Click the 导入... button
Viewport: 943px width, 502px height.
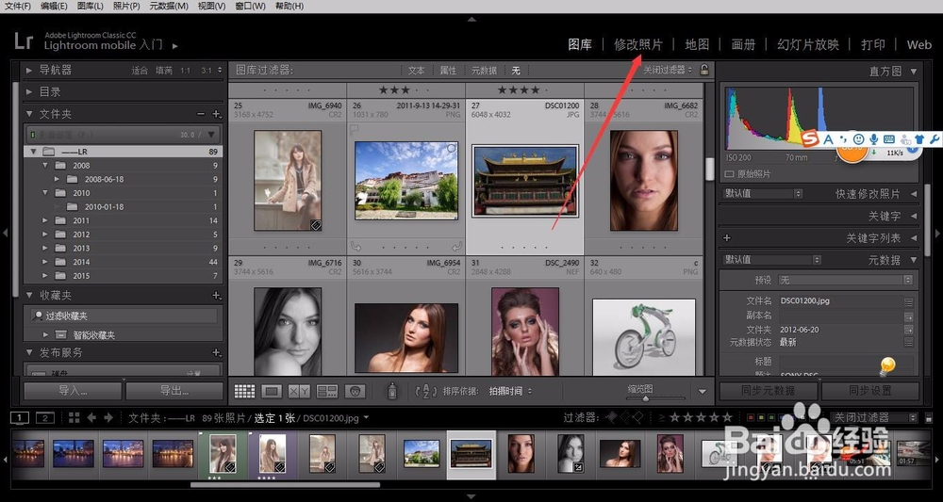pos(73,391)
